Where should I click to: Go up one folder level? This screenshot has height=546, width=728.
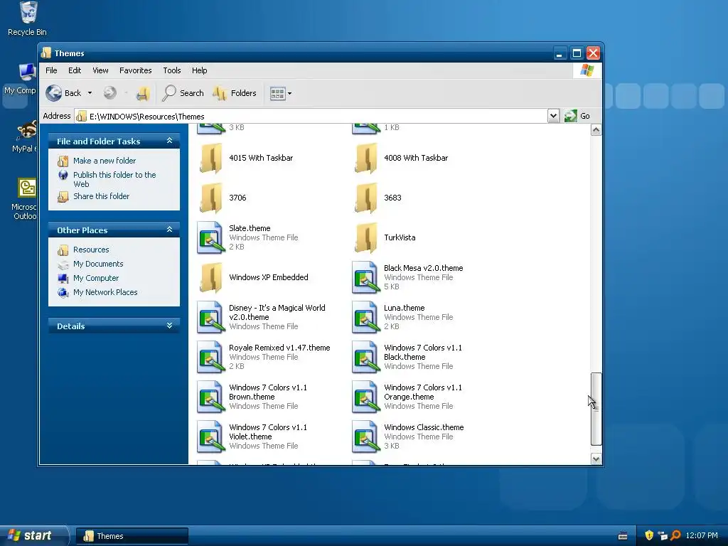pos(142,93)
